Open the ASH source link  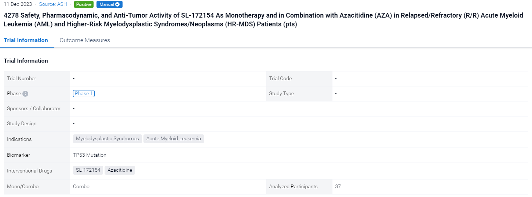(x=53, y=4)
